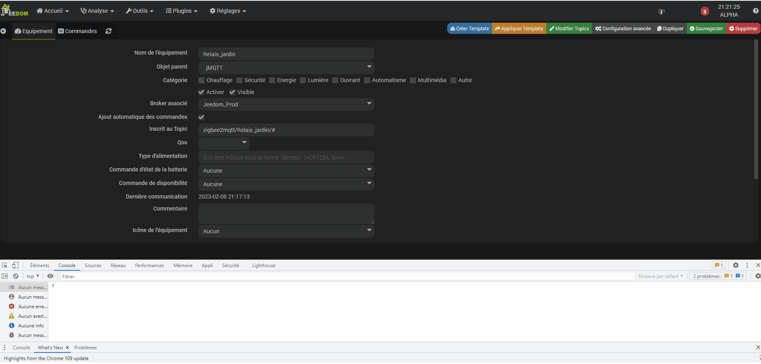Select the inspect element cursor icon

[x=4, y=265]
